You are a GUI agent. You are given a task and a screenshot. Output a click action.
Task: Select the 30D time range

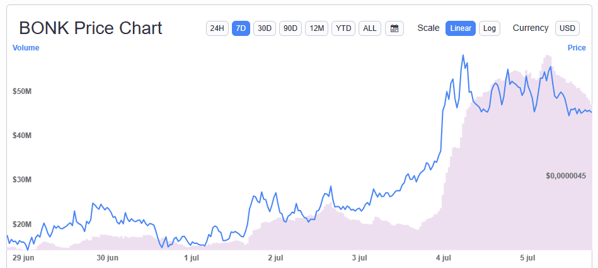[x=265, y=28]
